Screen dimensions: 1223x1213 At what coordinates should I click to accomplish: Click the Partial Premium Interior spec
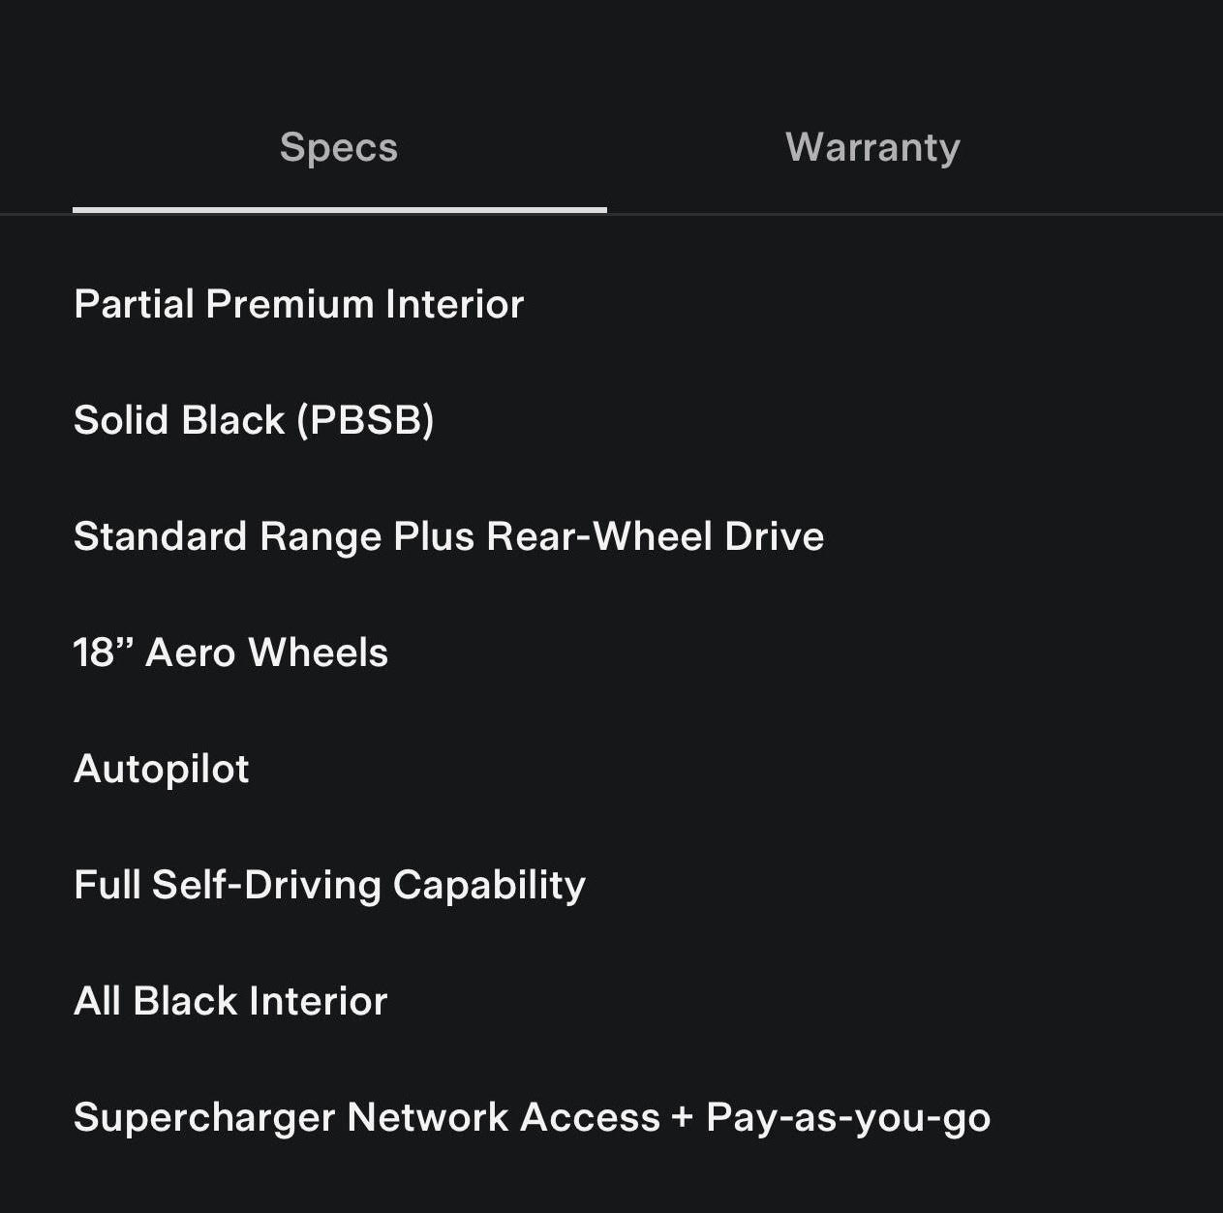[298, 304]
